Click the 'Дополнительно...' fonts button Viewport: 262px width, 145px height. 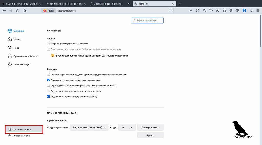pyautogui.click(x=150, y=127)
